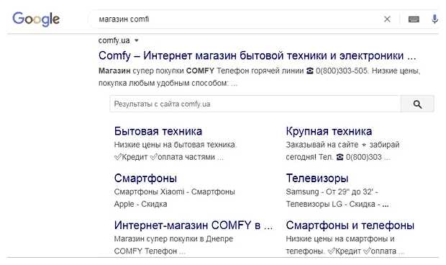Open 'Интернет-магазин COMFY в ...' sitelink

(x=194, y=225)
